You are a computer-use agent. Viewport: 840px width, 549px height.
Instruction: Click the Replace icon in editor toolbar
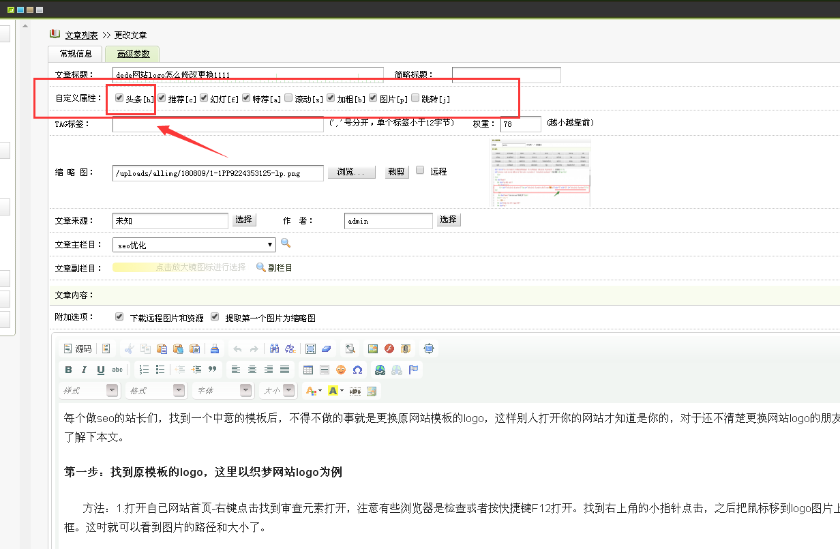290,348
